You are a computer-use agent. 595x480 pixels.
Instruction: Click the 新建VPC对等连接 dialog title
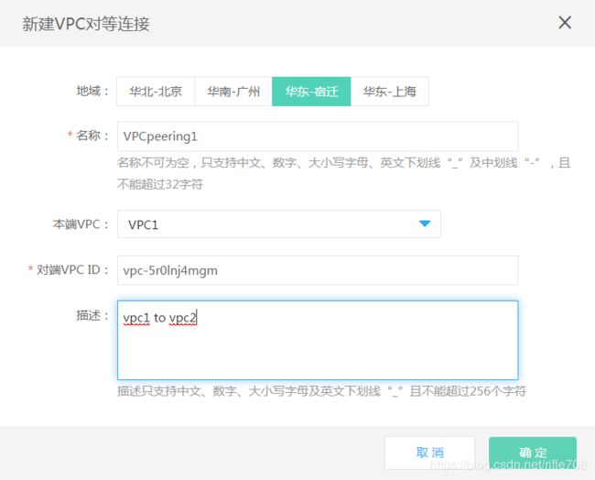coord(86,24)
